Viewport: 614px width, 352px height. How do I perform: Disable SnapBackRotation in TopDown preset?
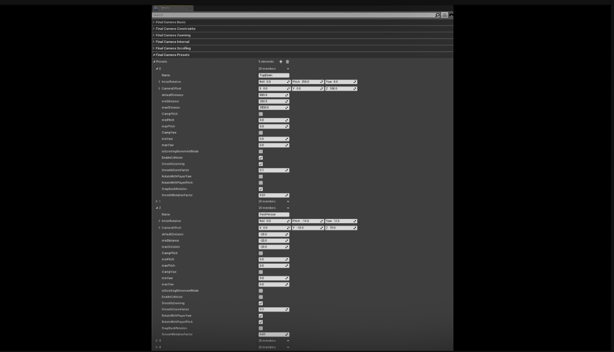[x=261, y=189]
